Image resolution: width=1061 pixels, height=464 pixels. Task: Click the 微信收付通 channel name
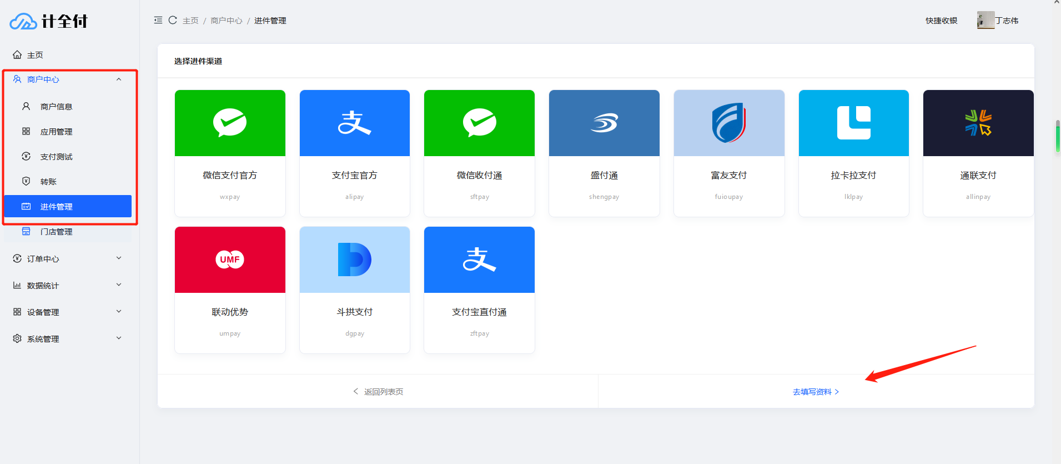(479, 175)
